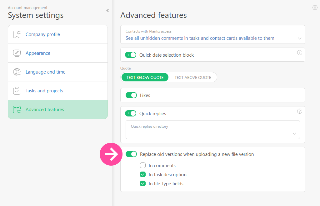Click the 'Account management' breadcrumb text

click(27, 8)
